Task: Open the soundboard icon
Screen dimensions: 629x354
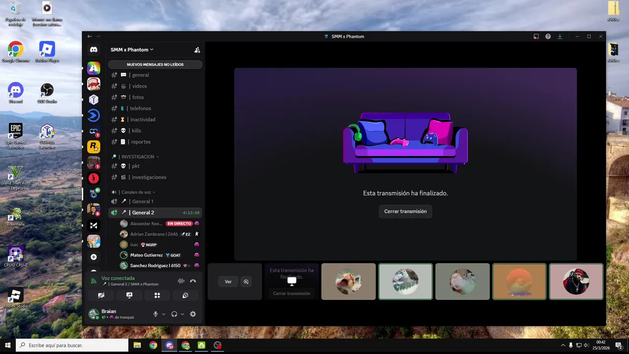Action: click(185, 295)
